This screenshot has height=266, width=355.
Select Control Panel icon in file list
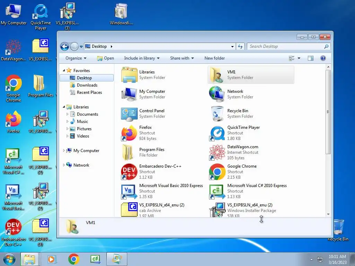(129, 114)
